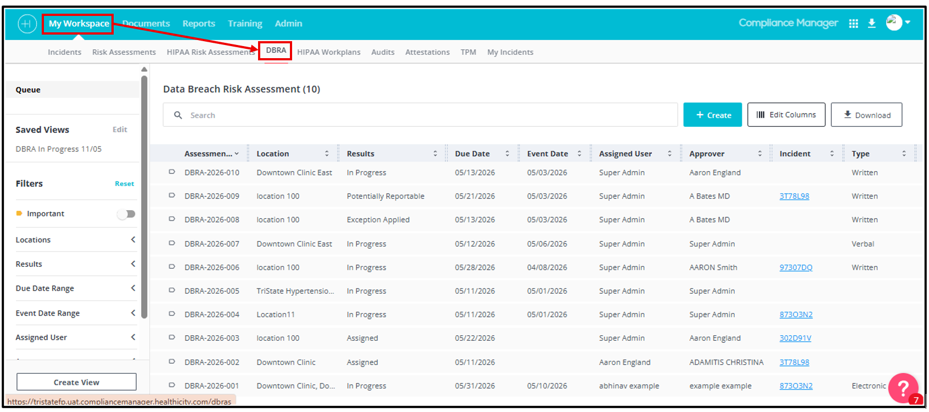Click the download arrow icon in header

point(871,24)
